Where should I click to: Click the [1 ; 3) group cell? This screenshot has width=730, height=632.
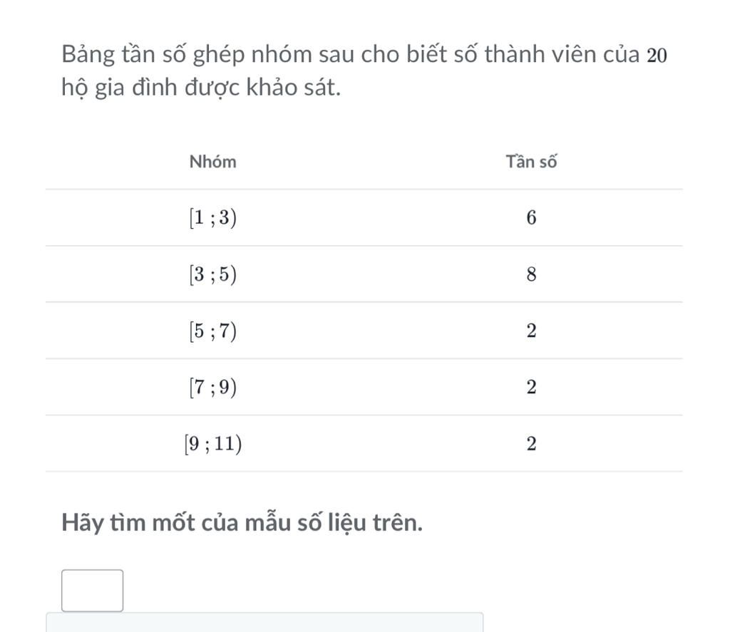212,219
